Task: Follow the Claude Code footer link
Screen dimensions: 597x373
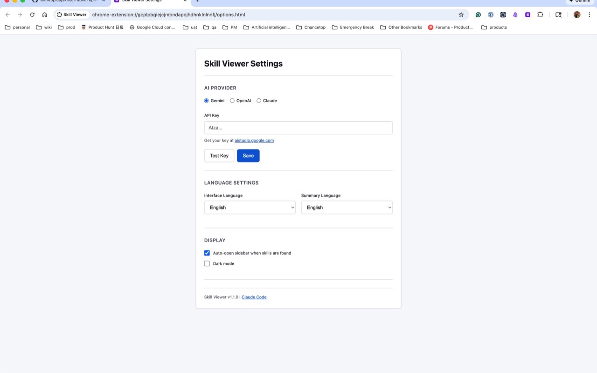Action: [x=254, y=297]
